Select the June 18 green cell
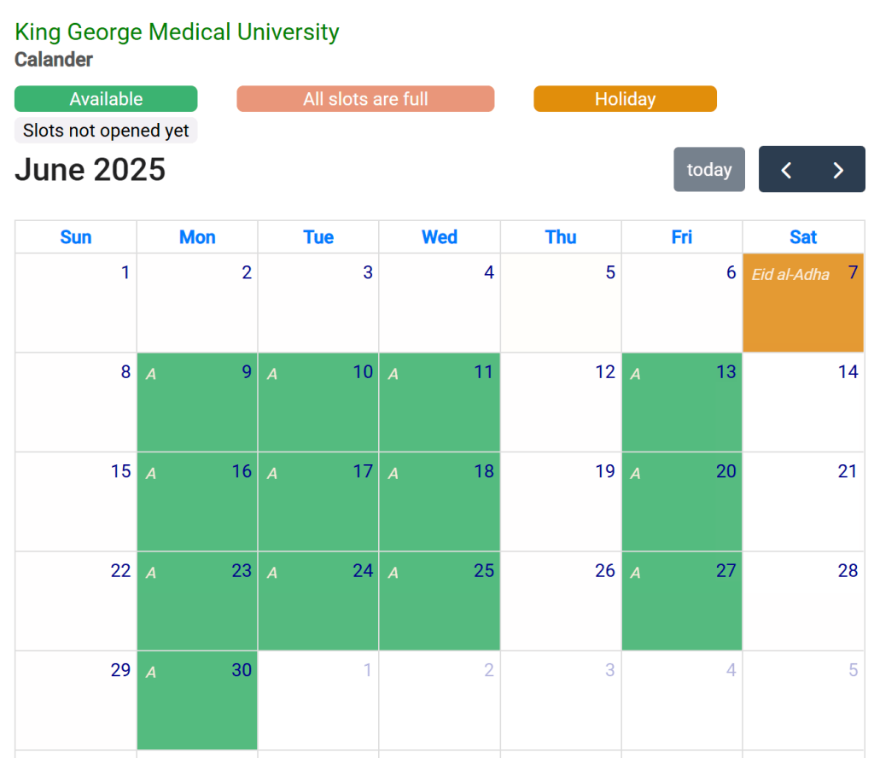Viewport: 874px width, 758px height. (440, 502)
